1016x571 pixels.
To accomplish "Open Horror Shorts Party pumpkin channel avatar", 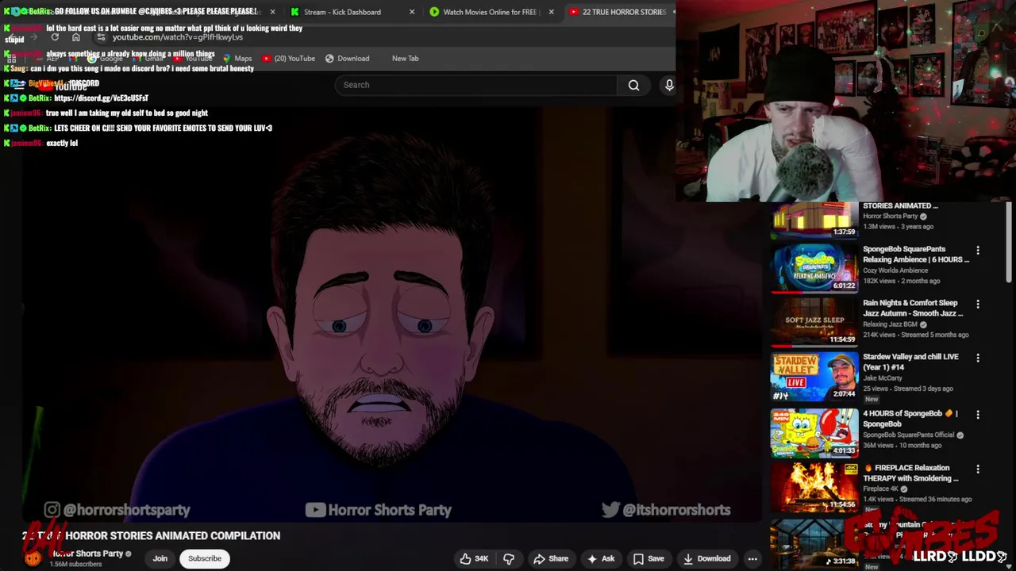I will (x=33, y=558).
